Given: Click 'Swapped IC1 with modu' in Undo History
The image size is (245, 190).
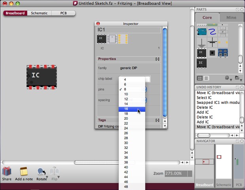Looking at the screenshot, I should [218, 102].
